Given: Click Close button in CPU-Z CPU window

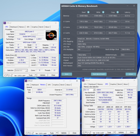Looking at the screenshot, I should pos(53,75).
